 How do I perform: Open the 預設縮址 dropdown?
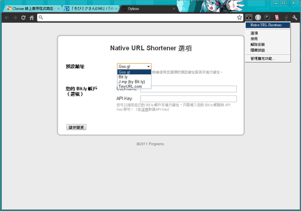[x=134, y=66]
